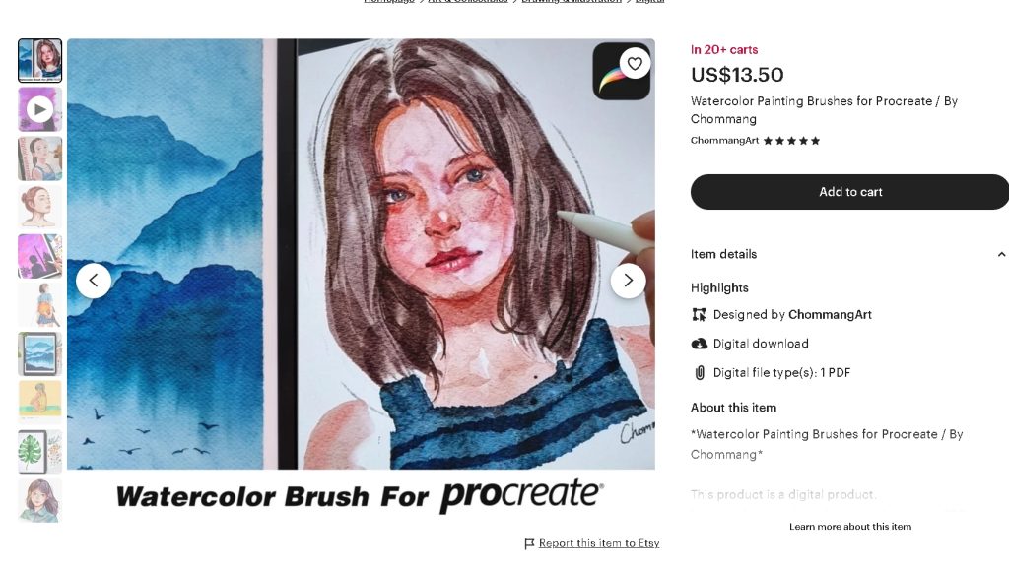Screen dimensions: 1009x570
Task: Click the paperclip file type icon
Action: 700,373
